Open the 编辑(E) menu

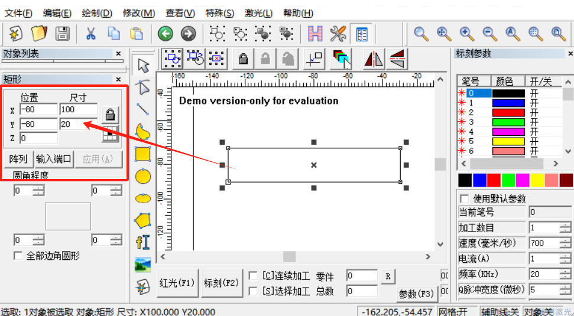point(57,13)
